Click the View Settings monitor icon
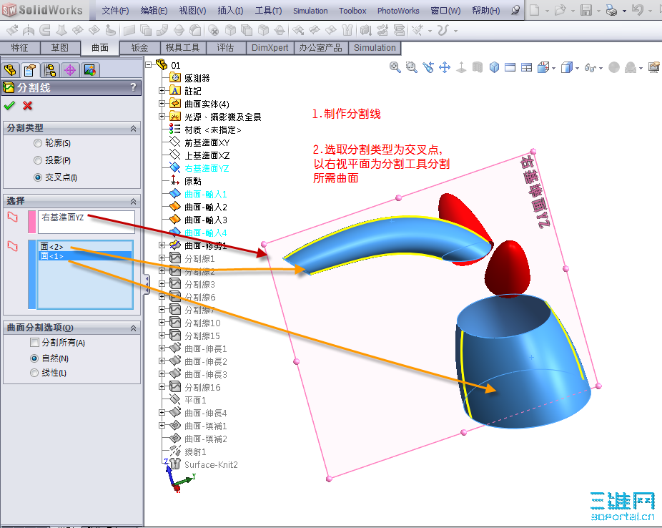The width and height of the screenshot is (662, 528). coord(654,67)
